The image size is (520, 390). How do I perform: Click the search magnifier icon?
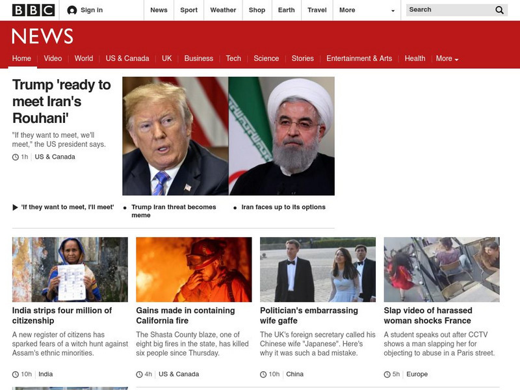coord(499,10)
